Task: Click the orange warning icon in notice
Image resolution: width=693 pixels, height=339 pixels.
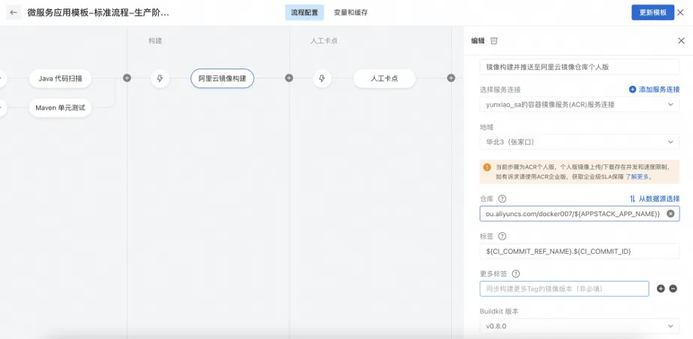Action: click(x=487, y=167)
